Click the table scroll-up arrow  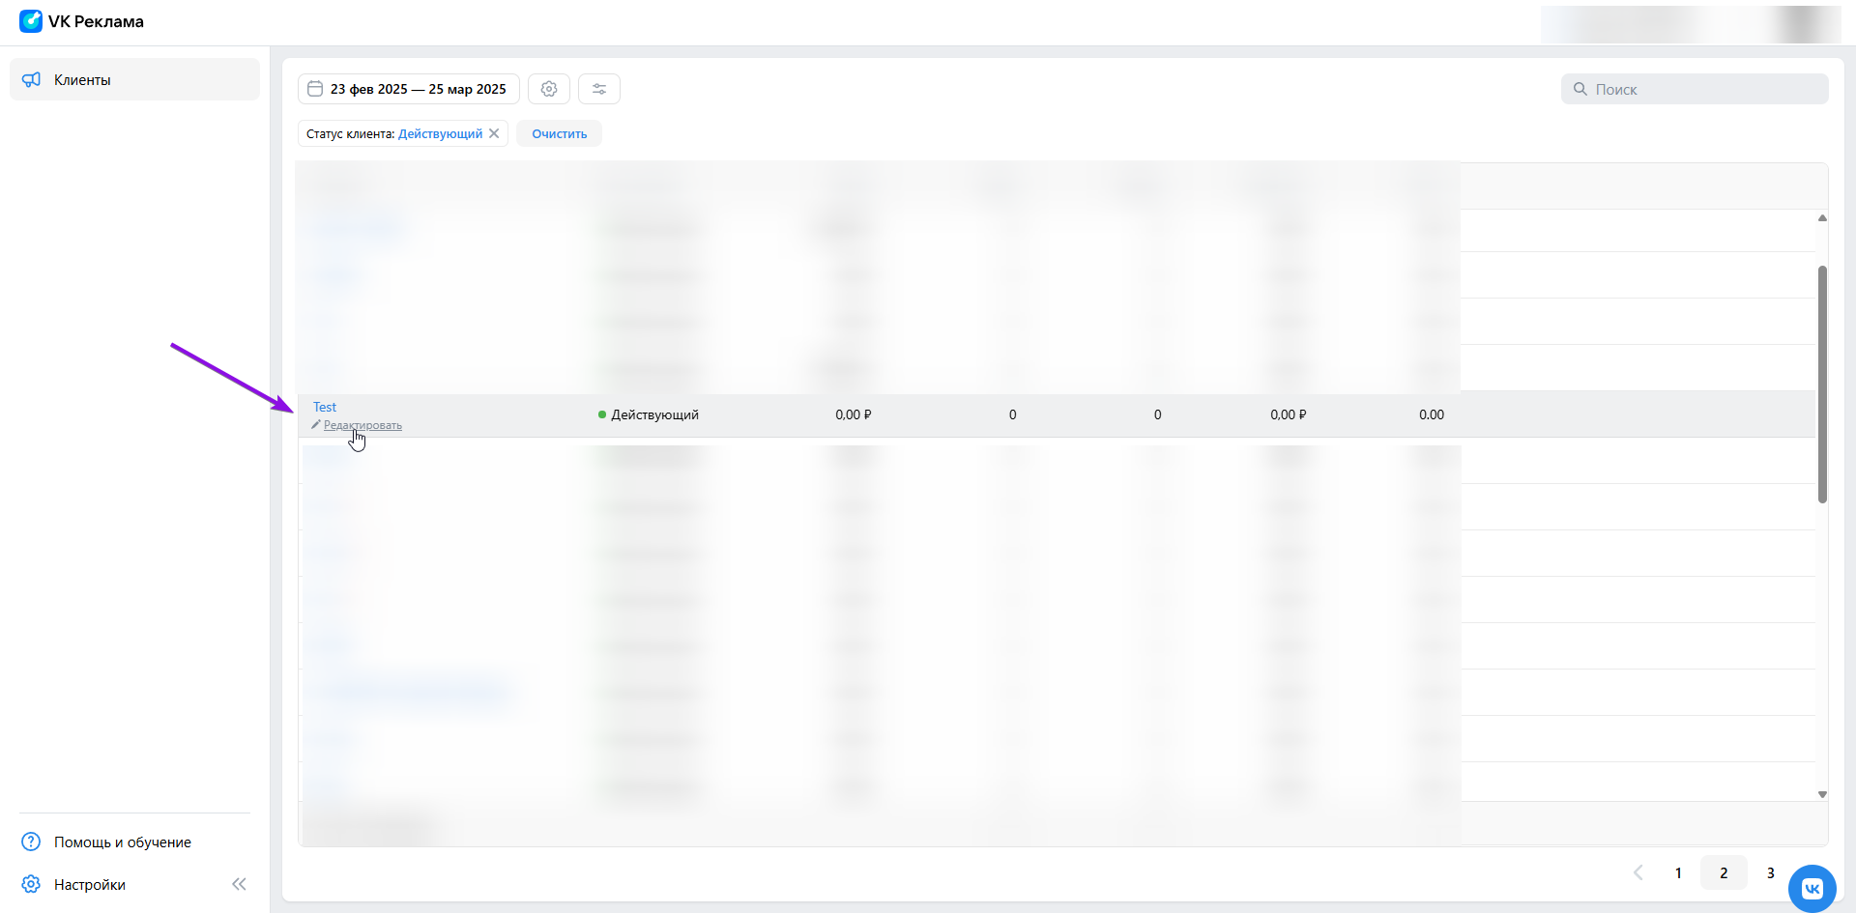(x=1822, y=218)
